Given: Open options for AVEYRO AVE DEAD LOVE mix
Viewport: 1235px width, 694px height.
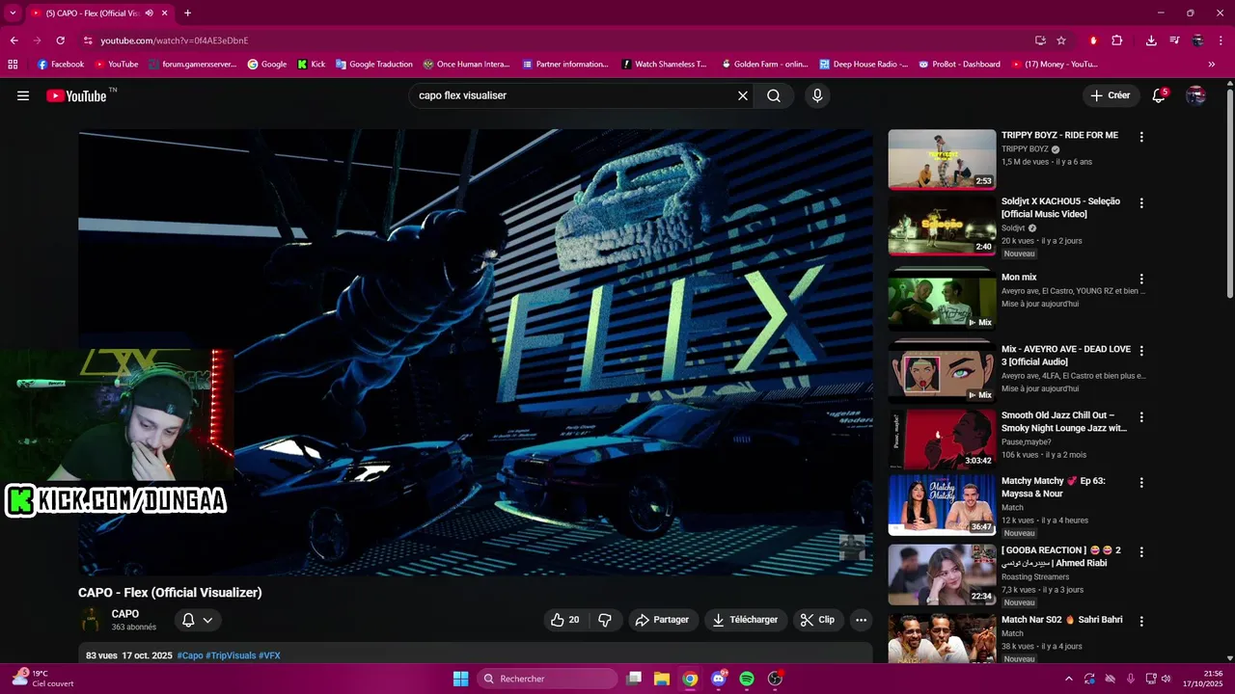Looking at the screenshot, I should pyautogui.click(x=1141, y=351).
